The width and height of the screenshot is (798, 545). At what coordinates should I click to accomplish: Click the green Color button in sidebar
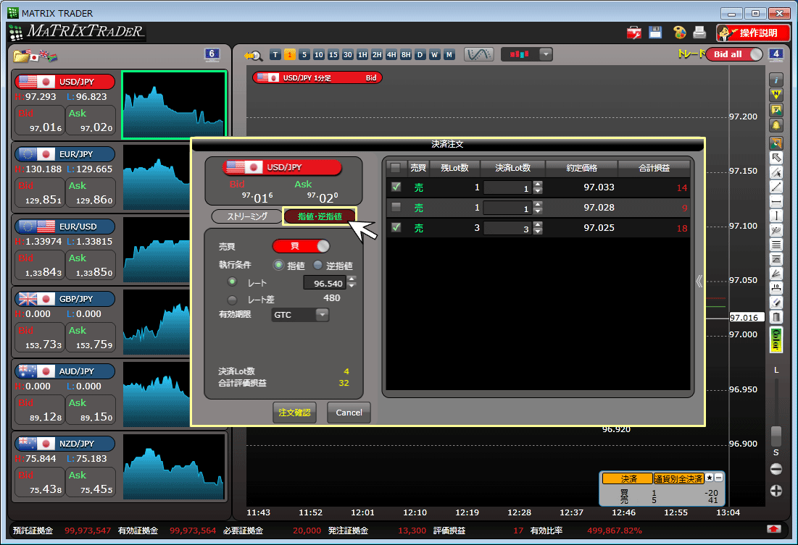[776, 339]
